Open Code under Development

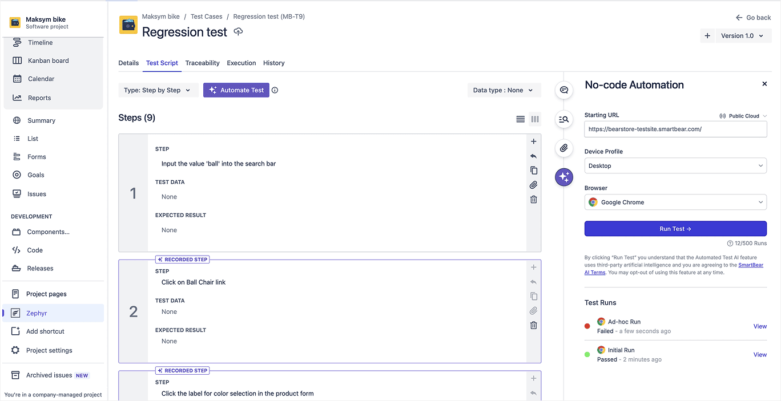tap(35, 250)
